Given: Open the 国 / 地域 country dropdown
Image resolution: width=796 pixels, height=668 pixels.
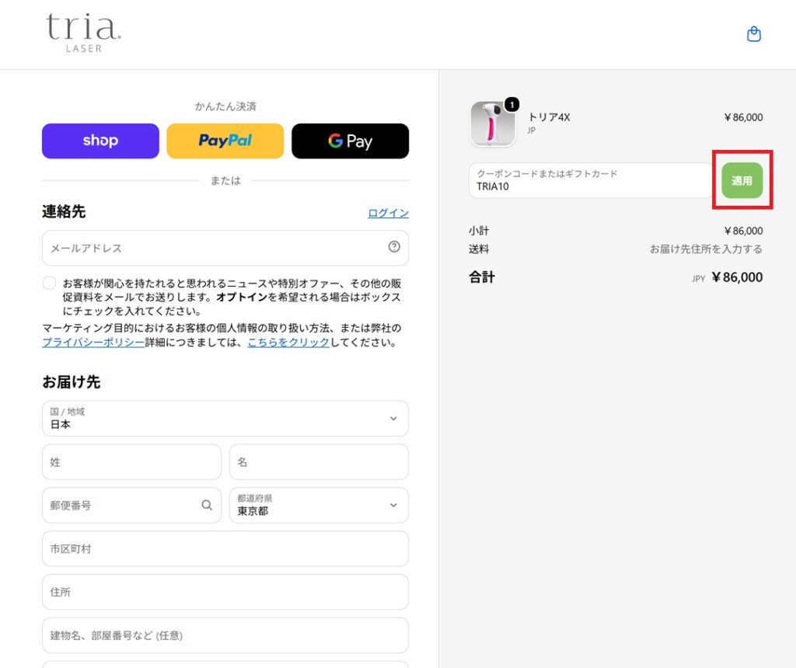Looking at the screenshot, I should point(225,419).
